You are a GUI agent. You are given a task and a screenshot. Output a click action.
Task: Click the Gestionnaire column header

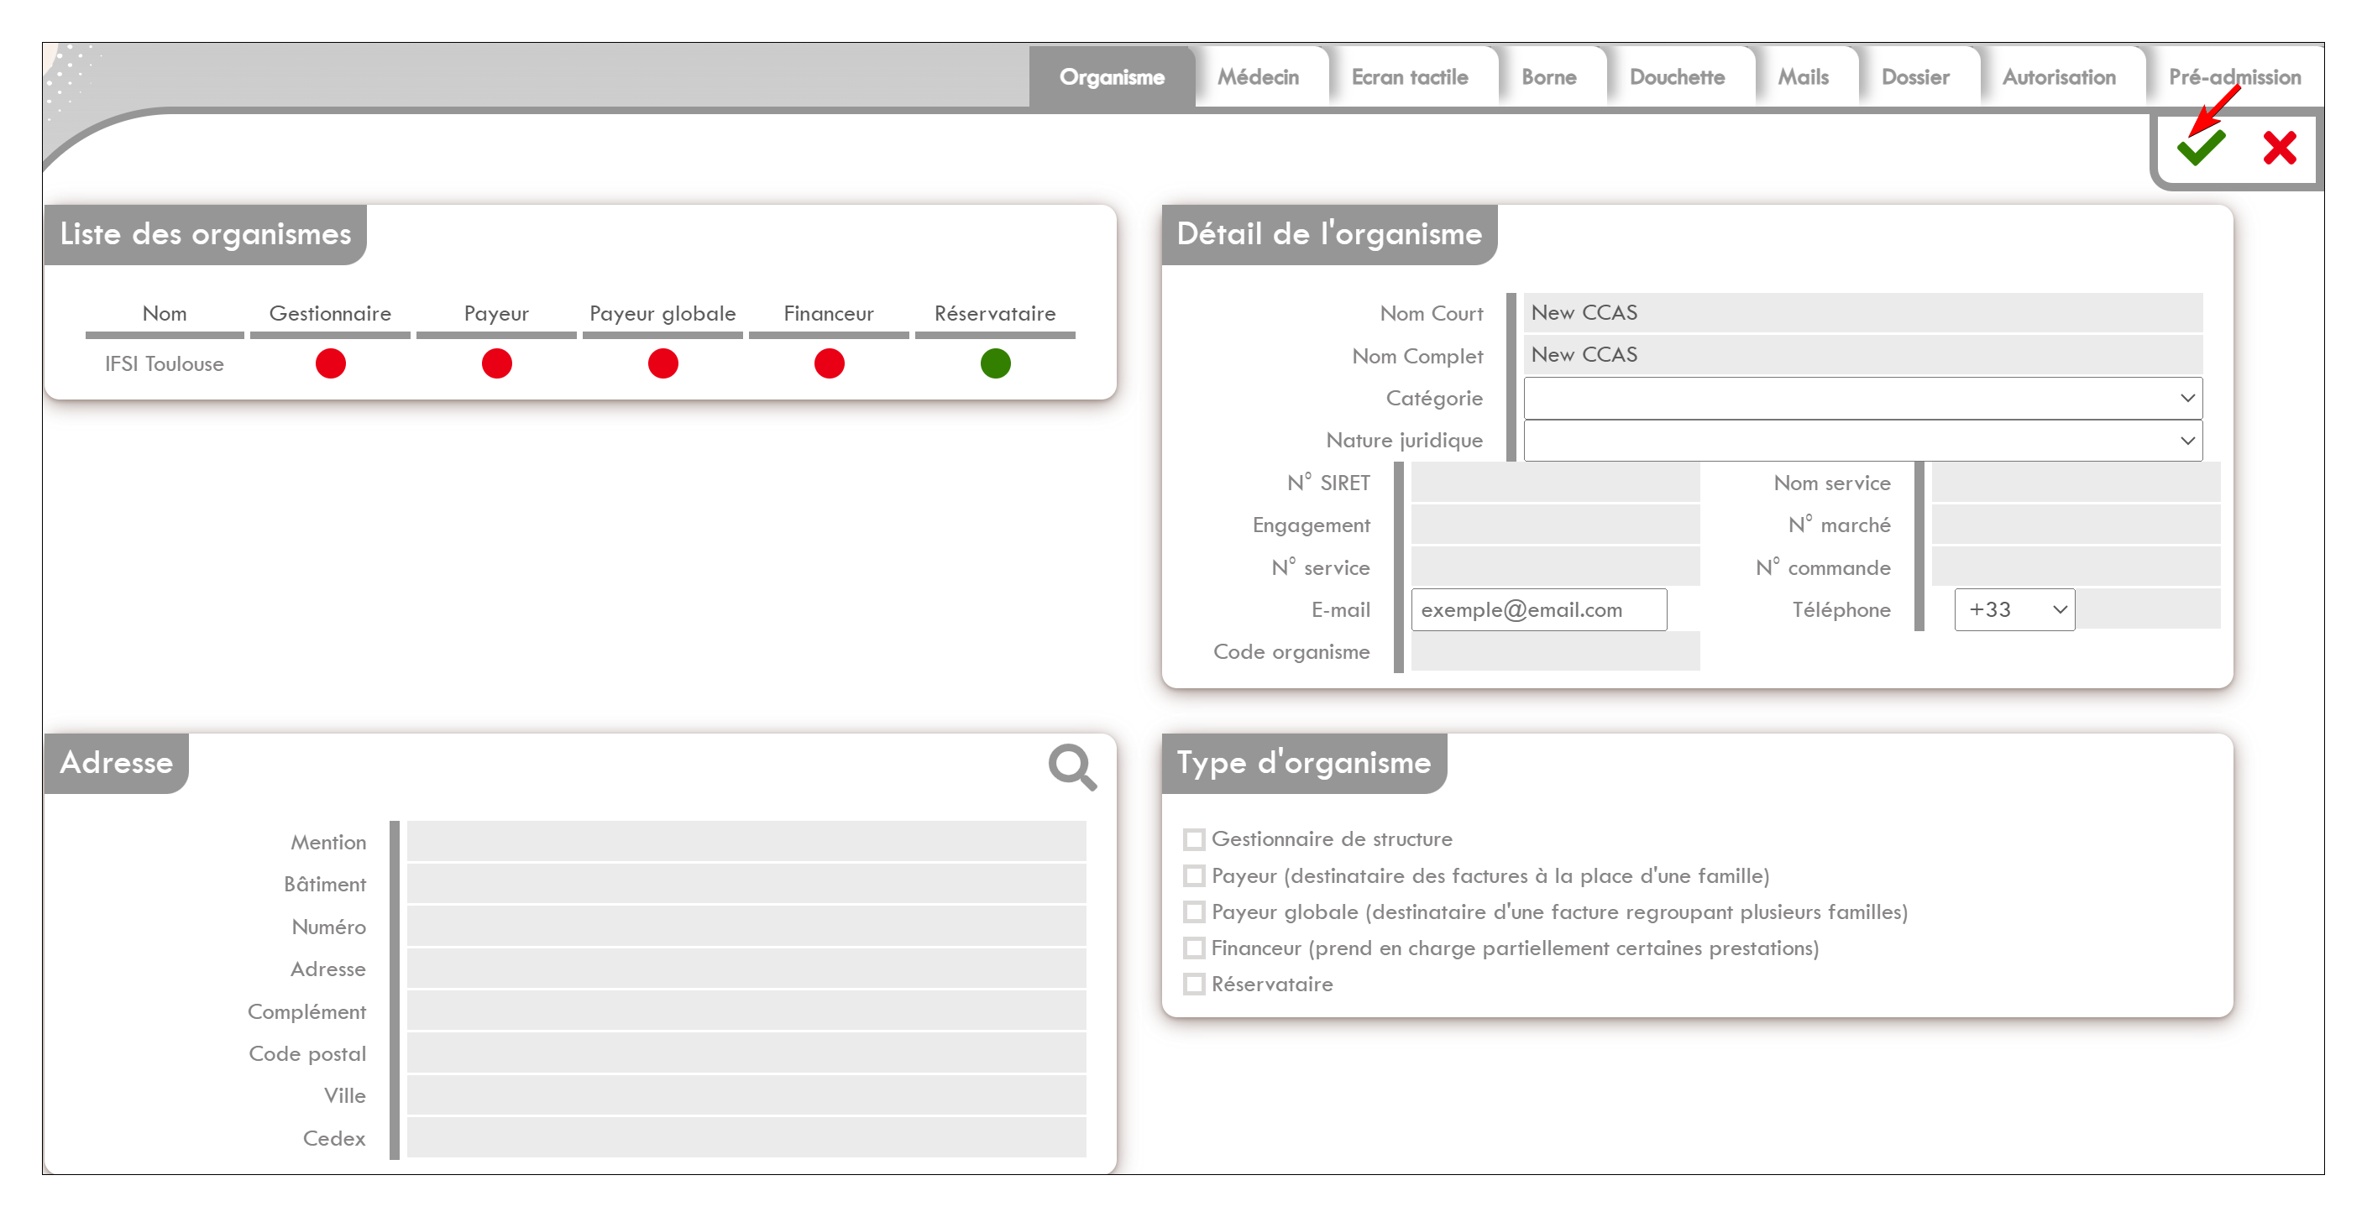[331, 314]
